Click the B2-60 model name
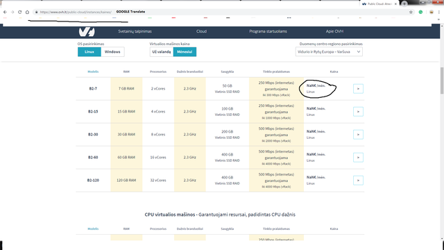Viewport: 444px width, 250px height. [x=93, y=158]
